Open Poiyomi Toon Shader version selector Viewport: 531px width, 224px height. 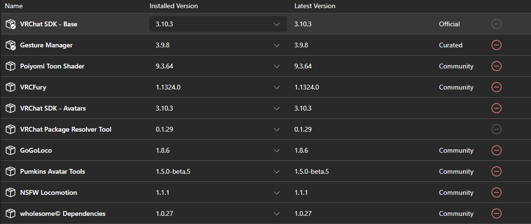pyautogui.click(x=218, y=66)
